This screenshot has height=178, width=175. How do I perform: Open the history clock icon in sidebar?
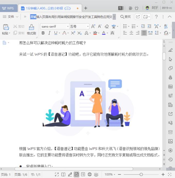click(170, 159)
